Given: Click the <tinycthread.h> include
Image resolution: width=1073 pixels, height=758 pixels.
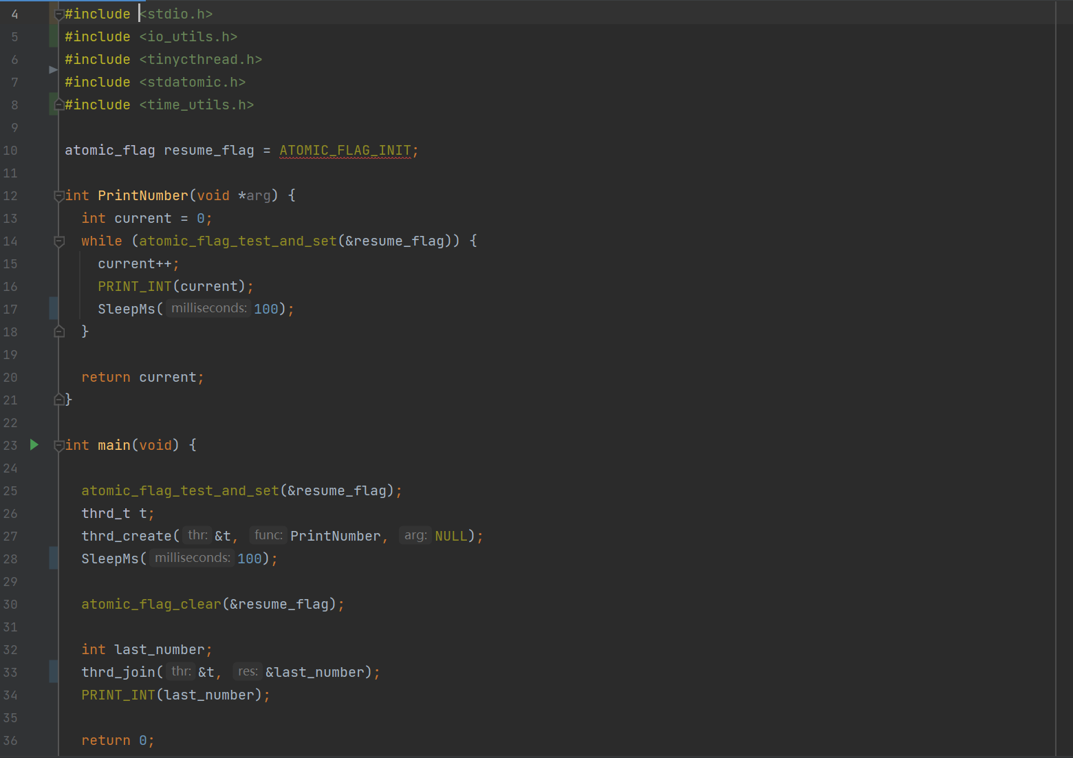Looking at the screenshot, I should point(201,59).
